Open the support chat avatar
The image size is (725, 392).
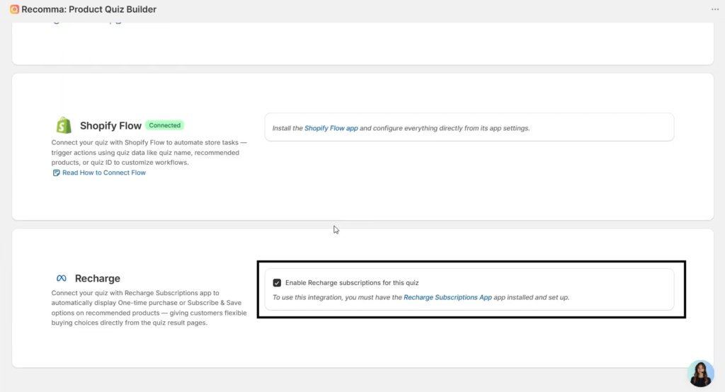click(x=701, y=373)
